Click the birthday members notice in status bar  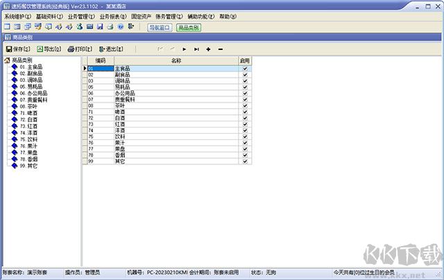tap(364, 272)
